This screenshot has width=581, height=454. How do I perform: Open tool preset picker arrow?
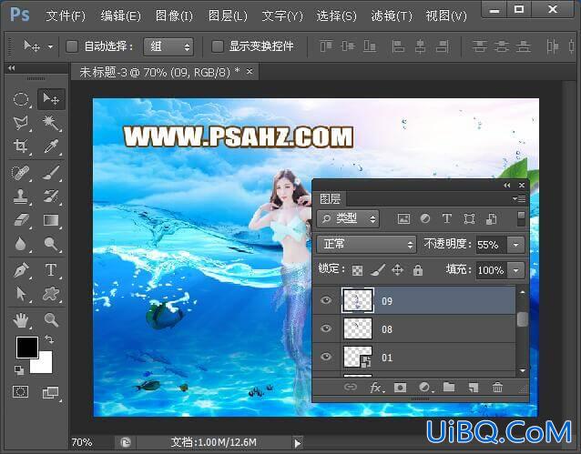click(50, 46)
